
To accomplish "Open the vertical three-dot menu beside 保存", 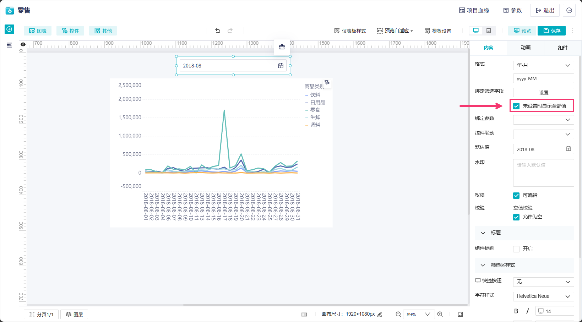I will point(572,31).
